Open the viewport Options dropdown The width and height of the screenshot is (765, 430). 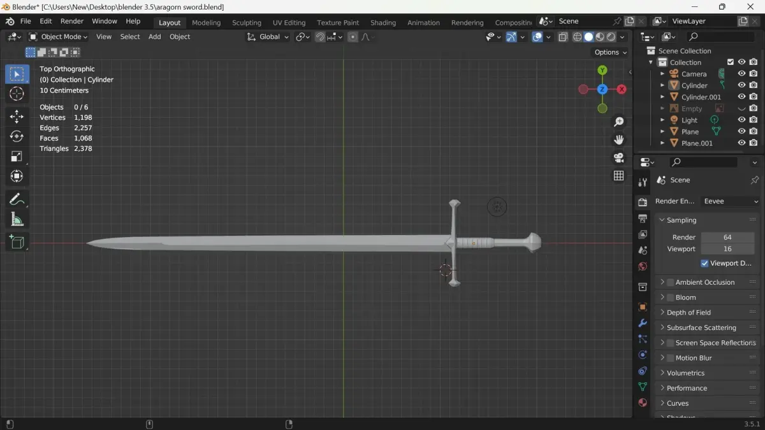click(x=610, y=52)
